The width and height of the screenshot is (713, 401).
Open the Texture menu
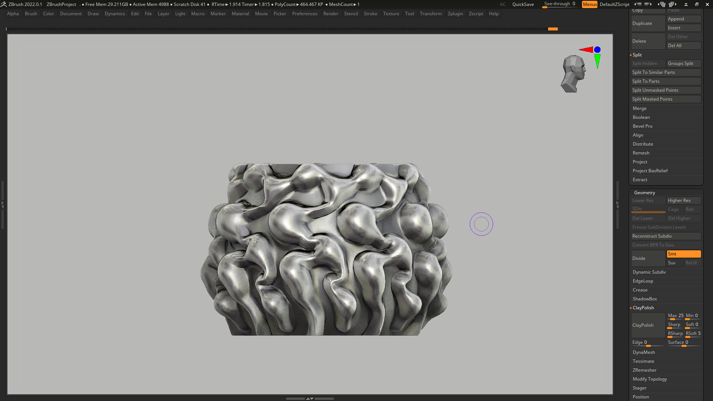391,14
